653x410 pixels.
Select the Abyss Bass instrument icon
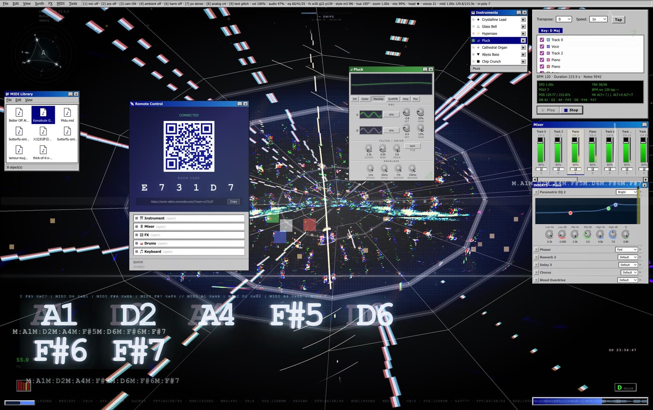coord(479,54)
